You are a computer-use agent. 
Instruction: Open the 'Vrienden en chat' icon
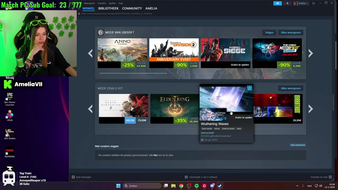(330, 177)
